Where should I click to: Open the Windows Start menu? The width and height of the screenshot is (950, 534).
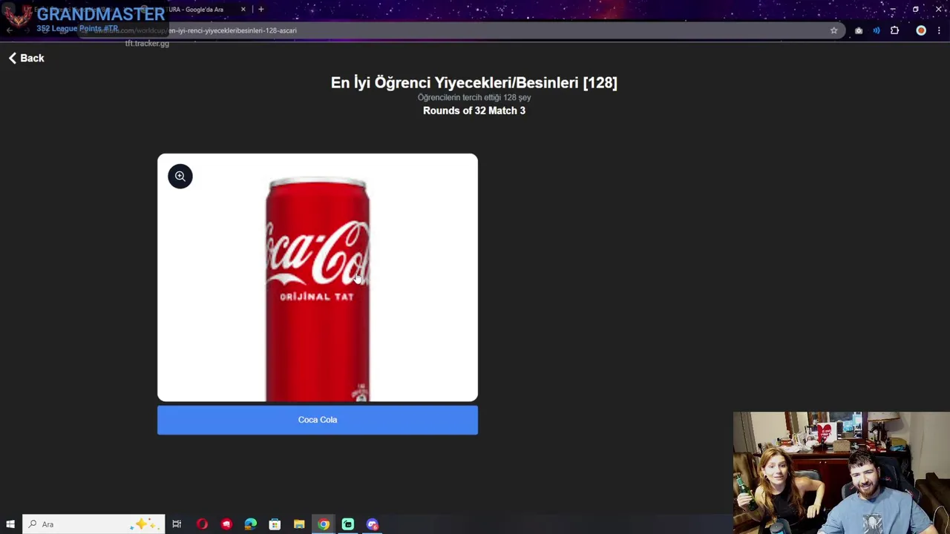(x=10, y=524)
